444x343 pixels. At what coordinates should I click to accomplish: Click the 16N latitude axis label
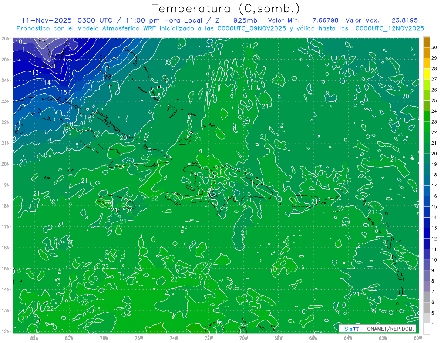[x=5, y=248]
